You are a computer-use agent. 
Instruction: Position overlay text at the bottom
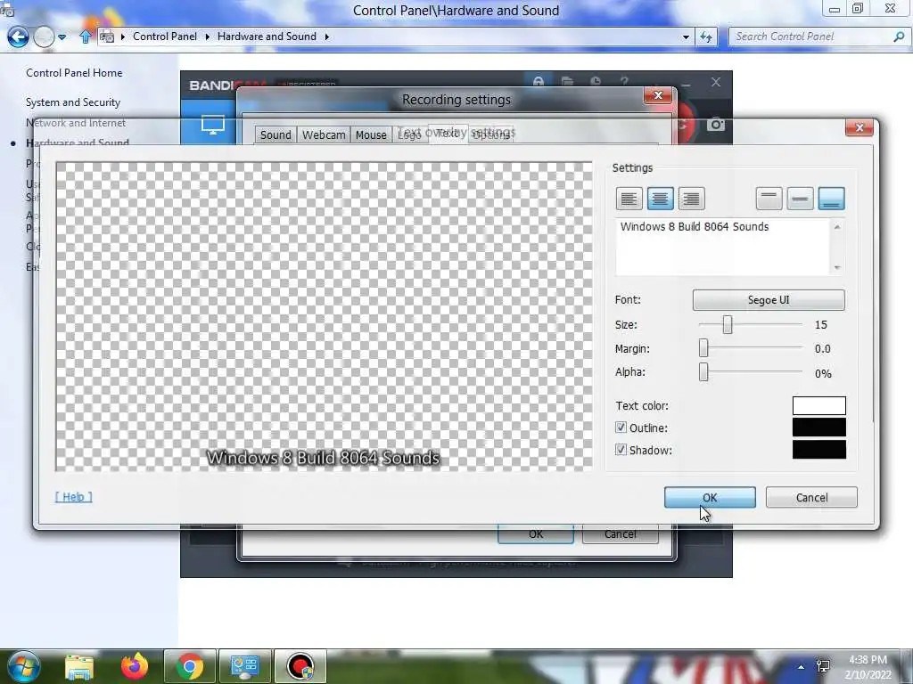pyautogui.click(x=832, y=199)
